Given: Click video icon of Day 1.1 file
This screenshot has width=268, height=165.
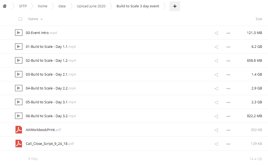Looking at the screenshot, I should (19, 46).
